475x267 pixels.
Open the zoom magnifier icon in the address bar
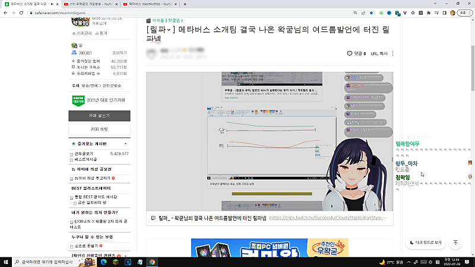click(x=355, y=13)
